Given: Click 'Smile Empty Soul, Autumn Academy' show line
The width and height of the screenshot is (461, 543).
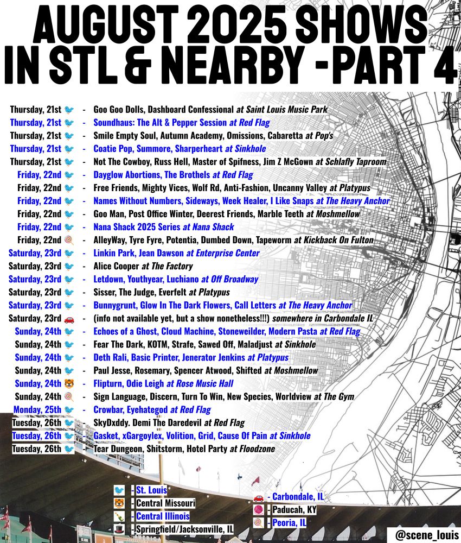Looking at the screenshot, I should (x=213, y=136).
